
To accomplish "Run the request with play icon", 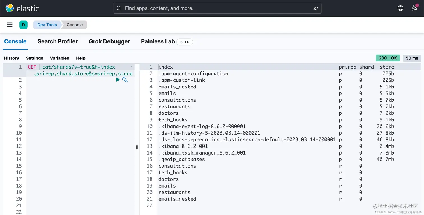I will pos(118,80).
